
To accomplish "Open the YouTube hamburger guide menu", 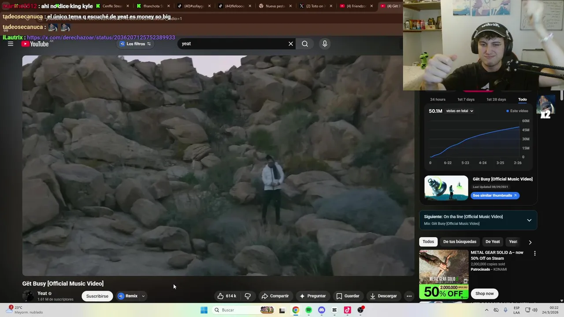I will 11,44.
